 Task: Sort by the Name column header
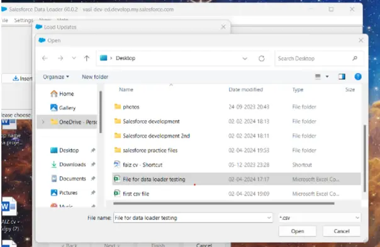pyautogui.click(x=126, y=90)
